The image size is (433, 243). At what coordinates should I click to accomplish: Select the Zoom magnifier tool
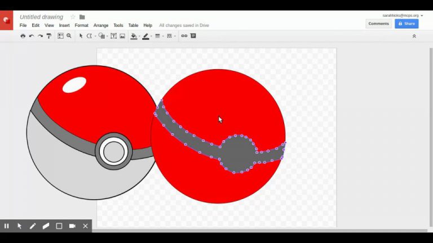(x=69, y=36)
